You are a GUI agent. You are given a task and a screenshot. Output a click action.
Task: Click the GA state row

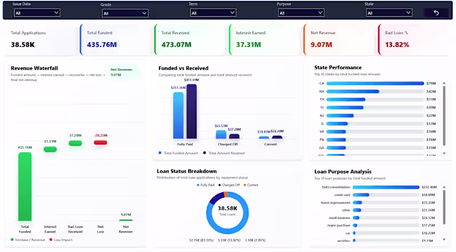(x=377, y=148)
